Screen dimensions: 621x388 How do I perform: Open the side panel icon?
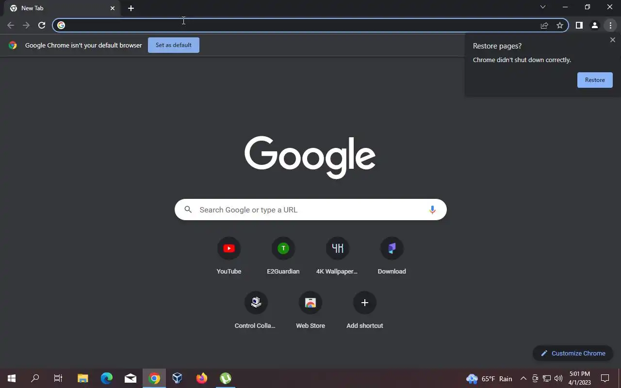point(579,25)
